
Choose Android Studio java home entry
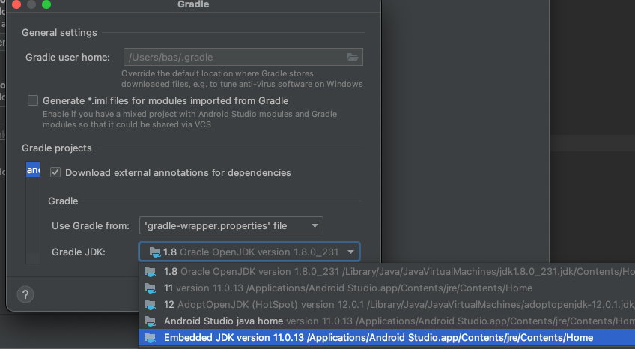386,321
